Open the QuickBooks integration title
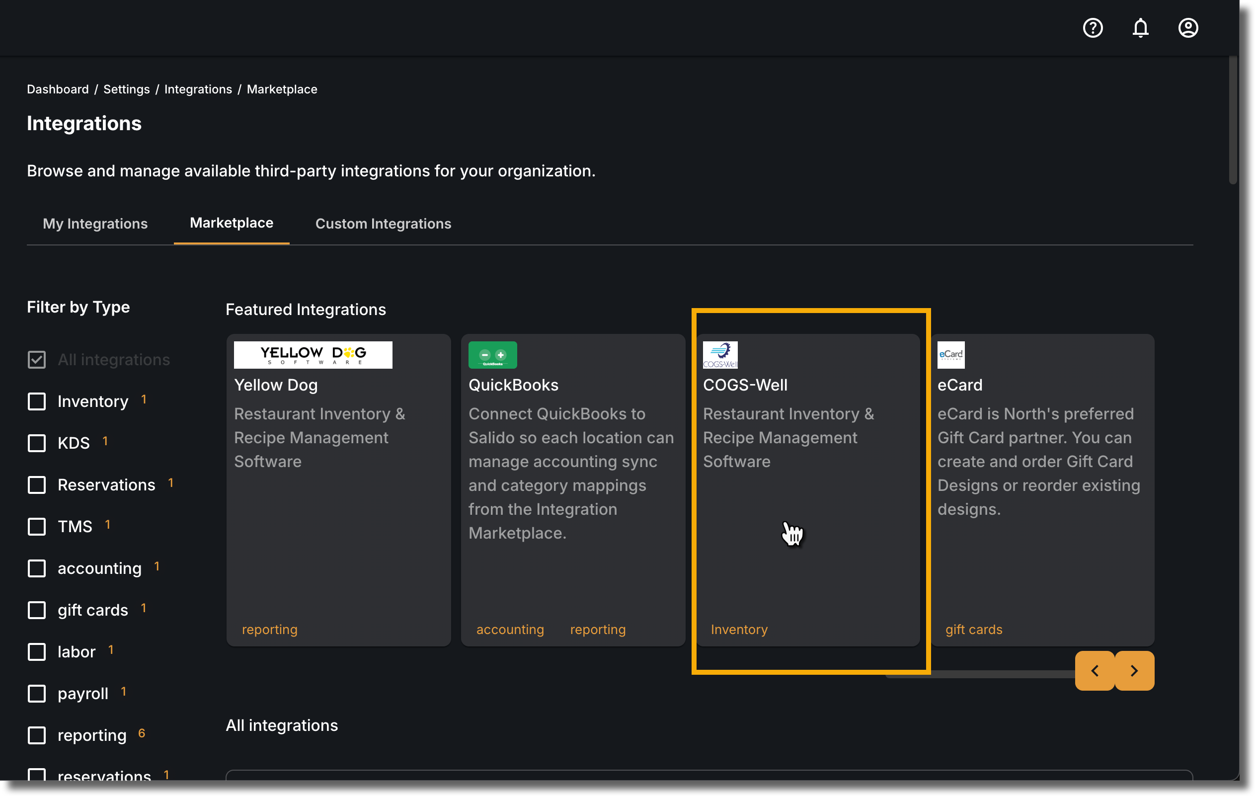This screenshot has height=796, width=1255. (513, 385)
